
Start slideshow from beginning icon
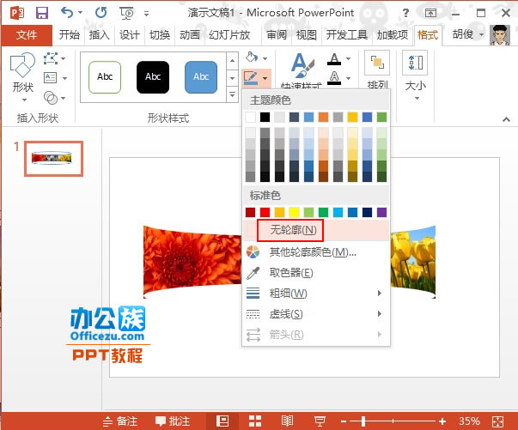(127, 13)
